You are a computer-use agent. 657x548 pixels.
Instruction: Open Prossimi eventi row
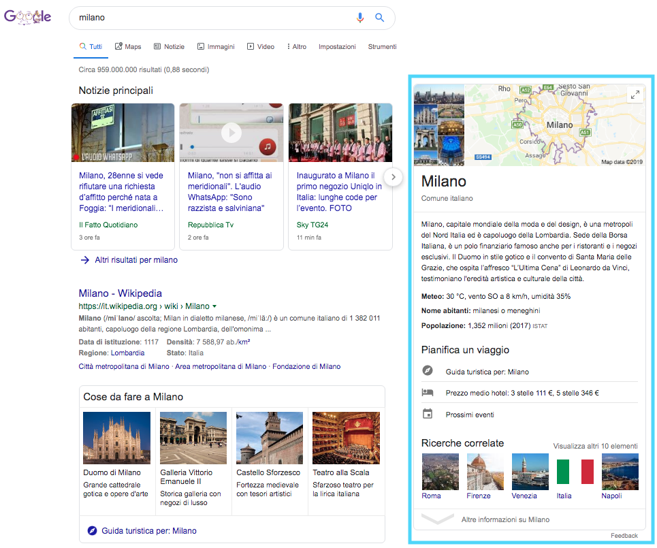click(530, 415)
